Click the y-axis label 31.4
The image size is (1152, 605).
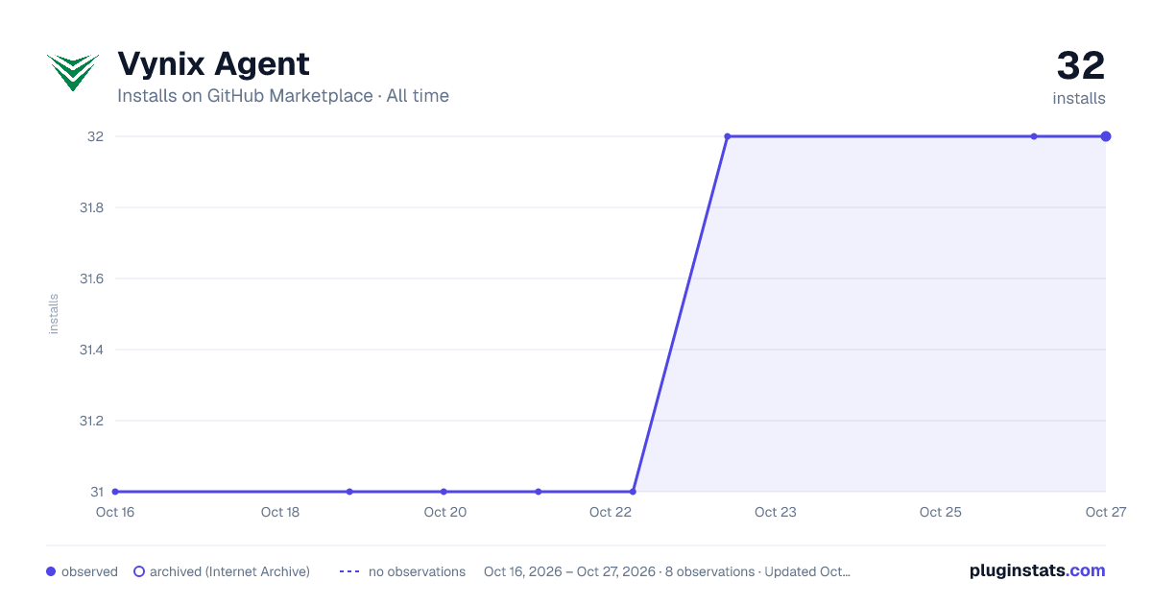pyautogui.click(x=91, y=350)
